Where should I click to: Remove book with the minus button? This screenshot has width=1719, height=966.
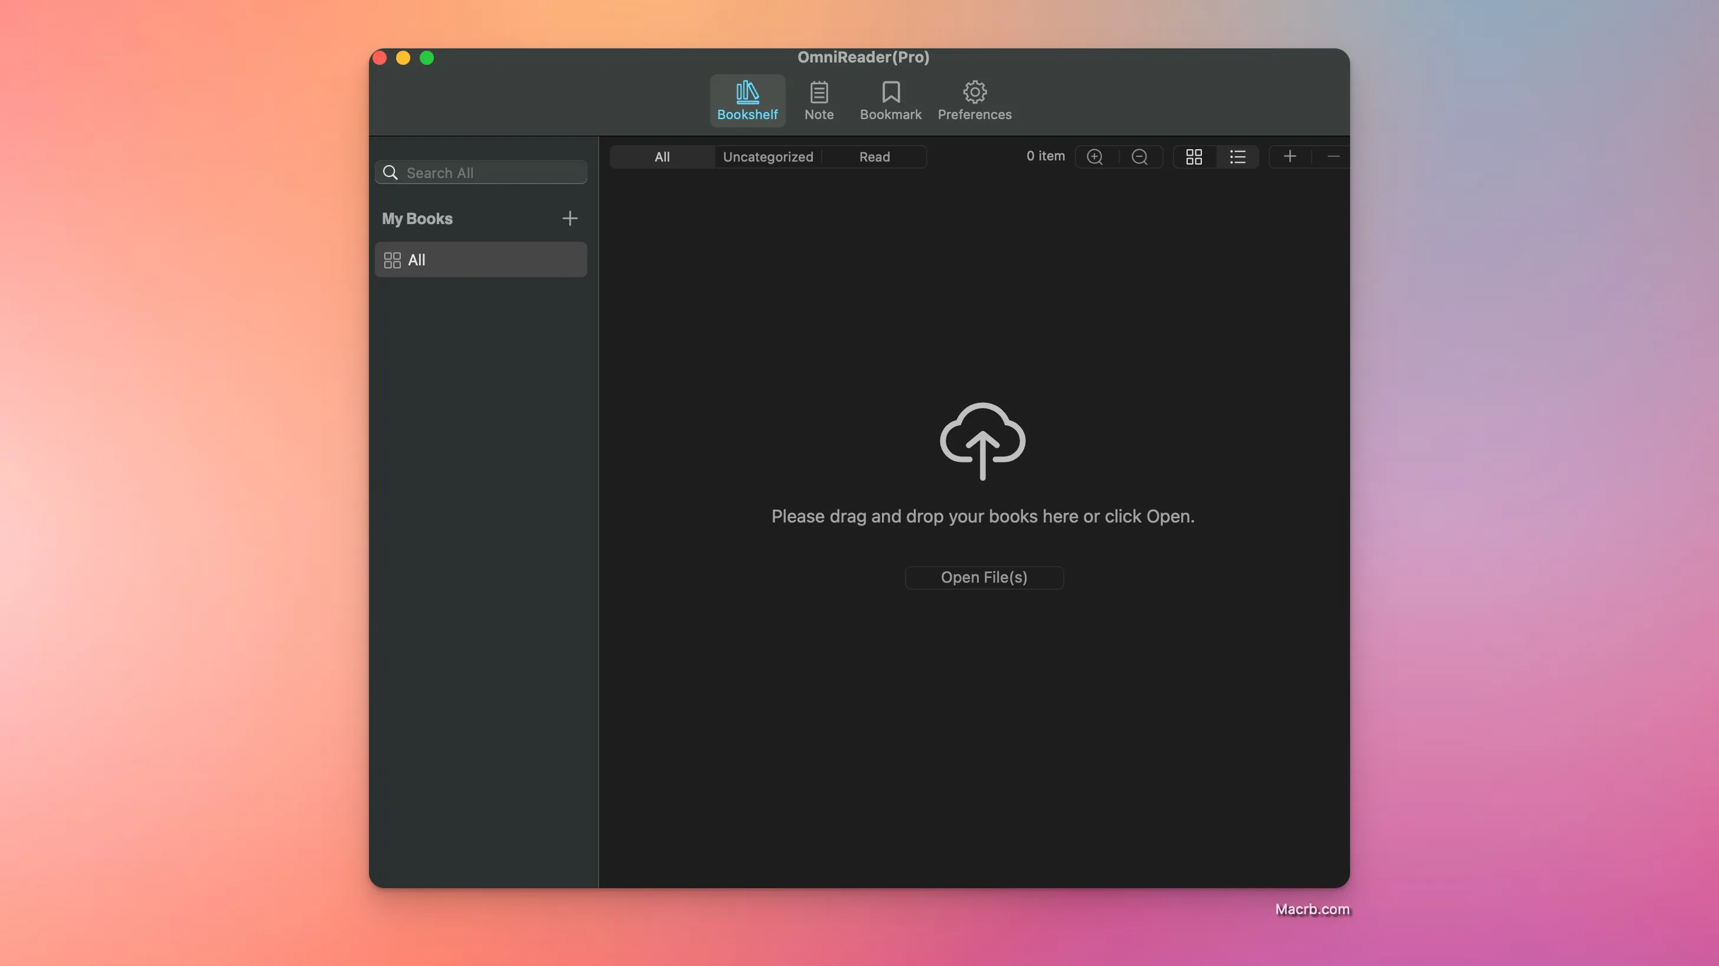pyautogui.click(x=1332, y=157)
